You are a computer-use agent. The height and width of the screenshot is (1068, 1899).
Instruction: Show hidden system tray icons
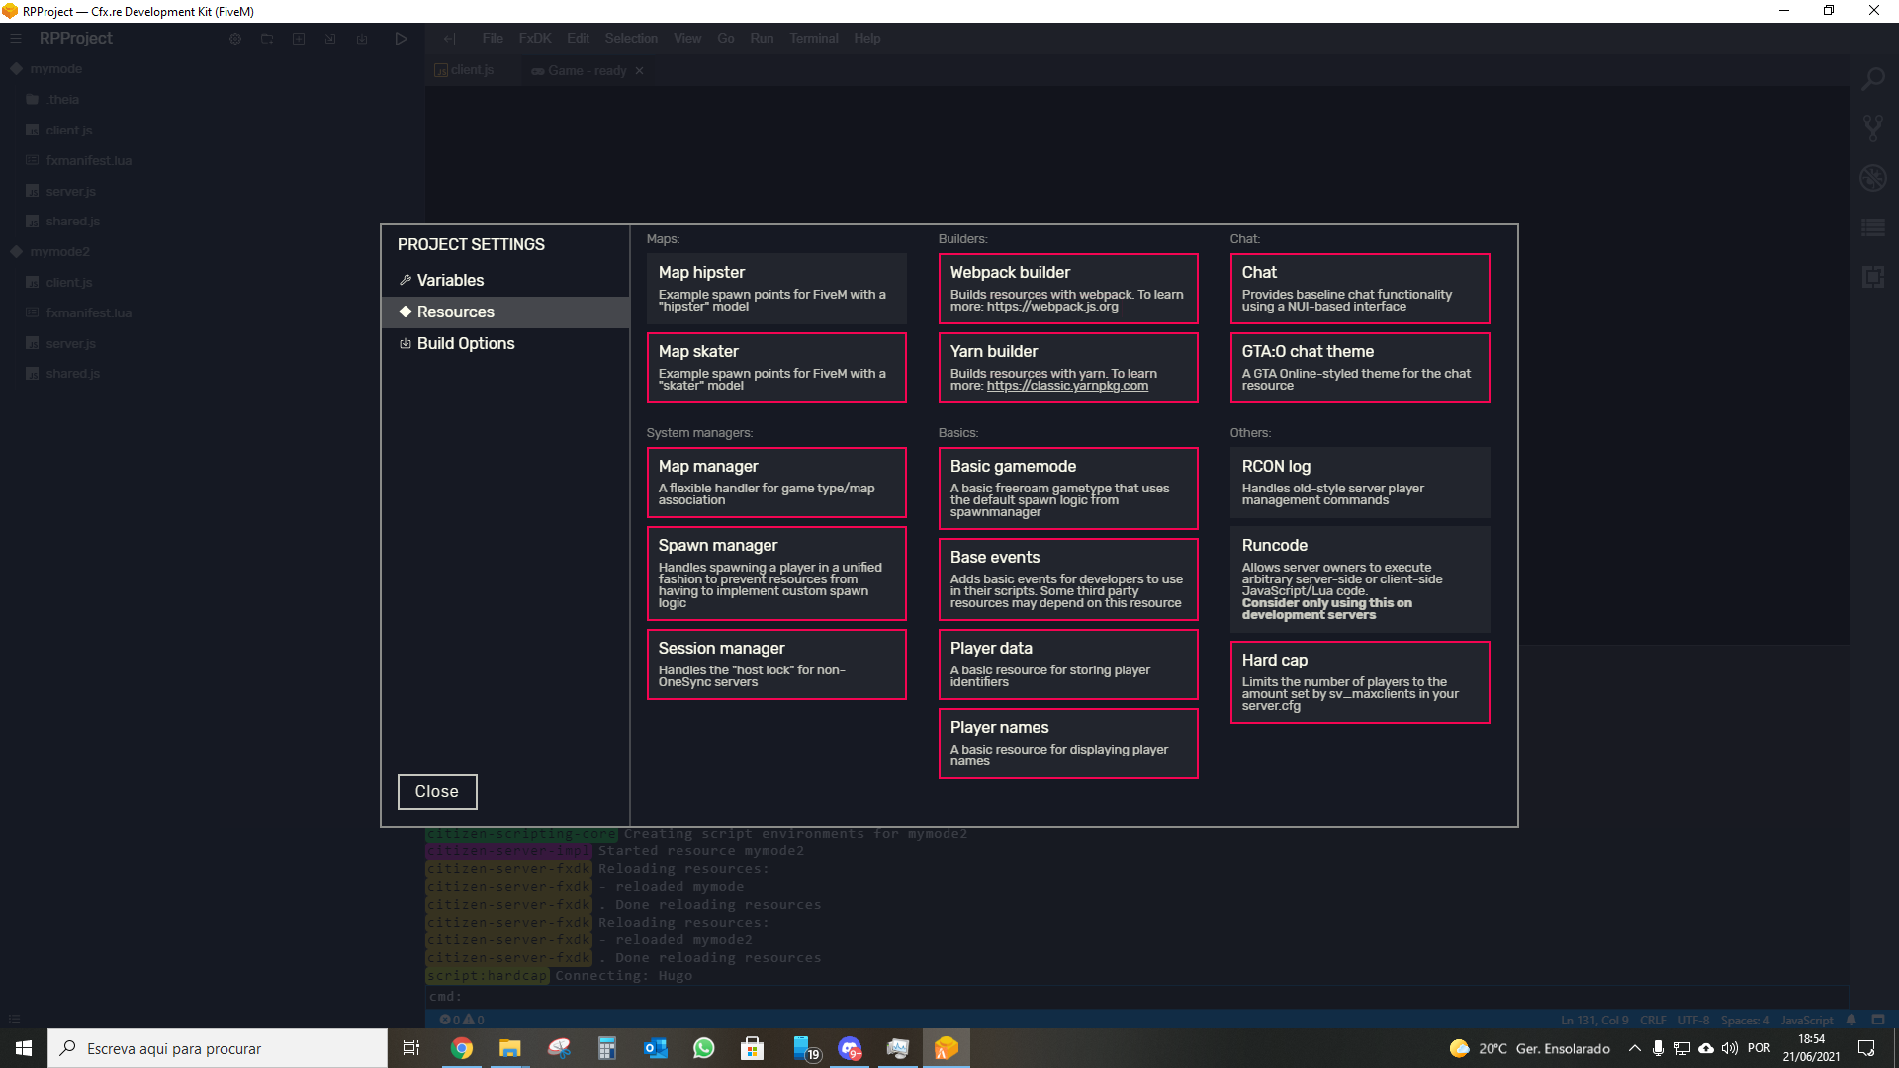(1635, 1048)
